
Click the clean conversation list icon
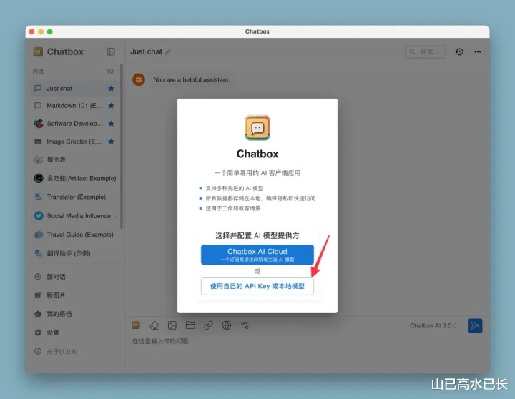point(111,72)
